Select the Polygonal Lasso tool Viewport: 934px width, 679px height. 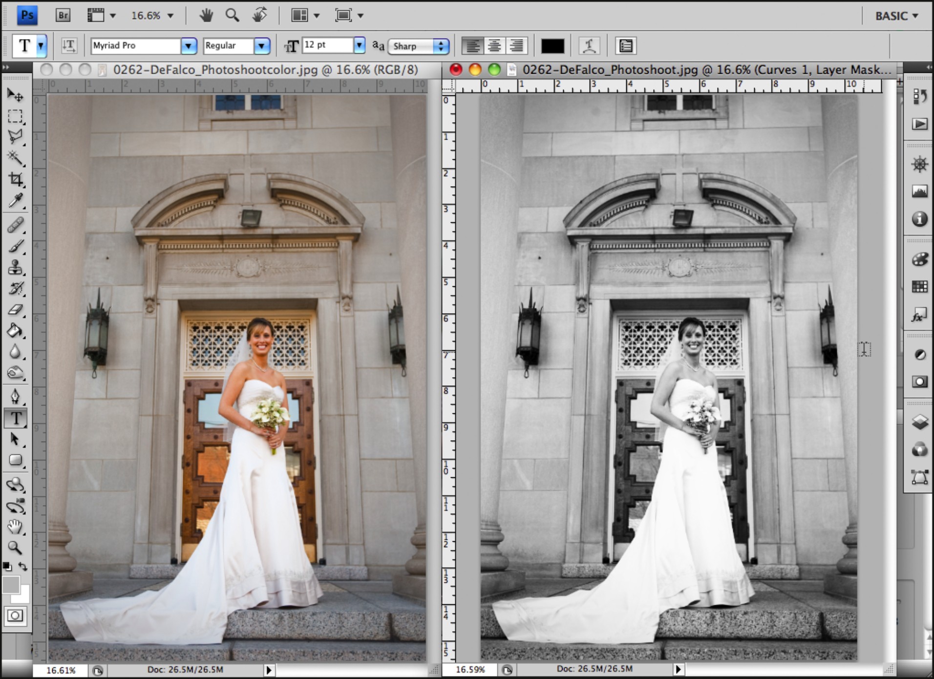pyautogui.click(x=15, y=137)
